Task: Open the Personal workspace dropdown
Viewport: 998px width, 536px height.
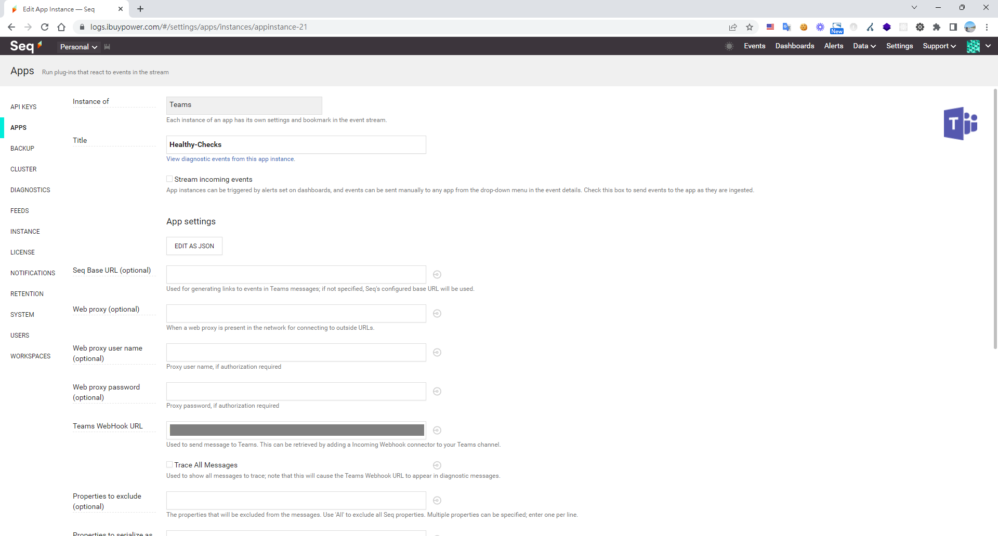Action: point(78,47)
